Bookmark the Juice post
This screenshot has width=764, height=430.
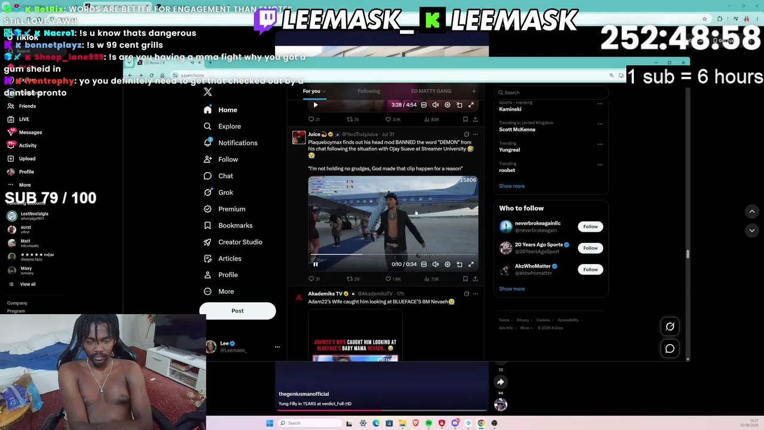pyautogui.click(x=466, y=279)
